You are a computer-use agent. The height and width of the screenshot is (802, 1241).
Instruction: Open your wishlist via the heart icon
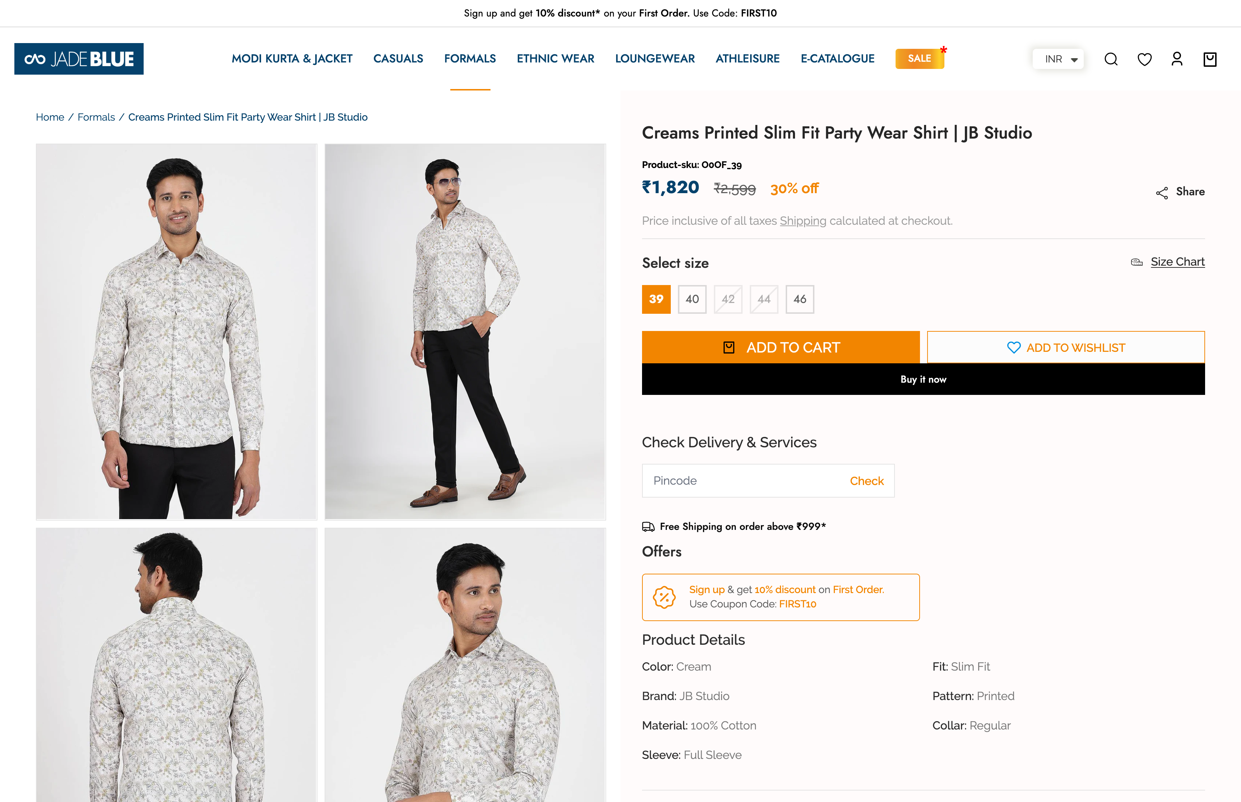(x=1144, y=59)
